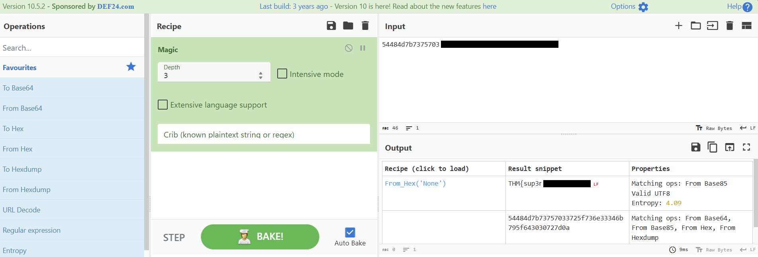
Task: Enable Extensive language support checkbox
Action: coord(163,104)
